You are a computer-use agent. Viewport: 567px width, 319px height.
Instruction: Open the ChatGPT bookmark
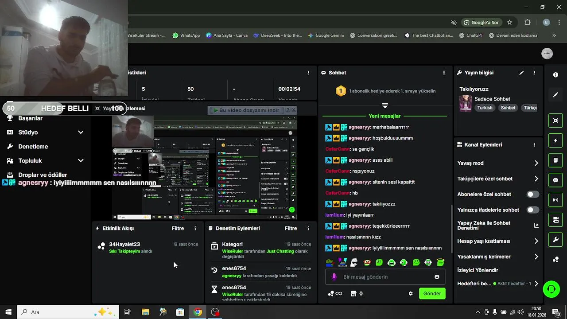pyautogui.click(x=471, y=35)
